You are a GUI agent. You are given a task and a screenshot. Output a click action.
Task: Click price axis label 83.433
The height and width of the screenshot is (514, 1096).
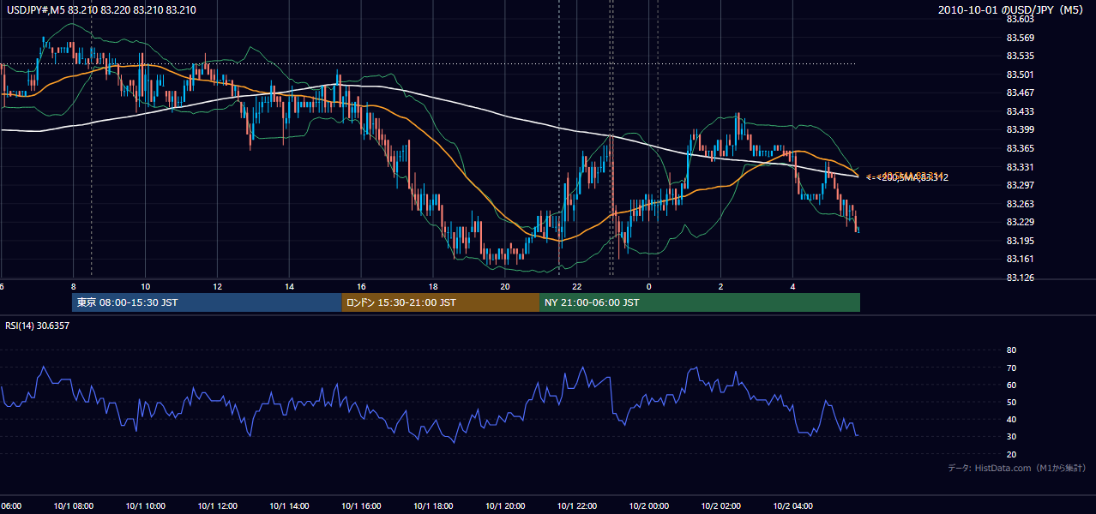tap(1020, 112)
